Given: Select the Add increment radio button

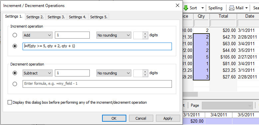Looking at the screenshot, I should 15,35.
